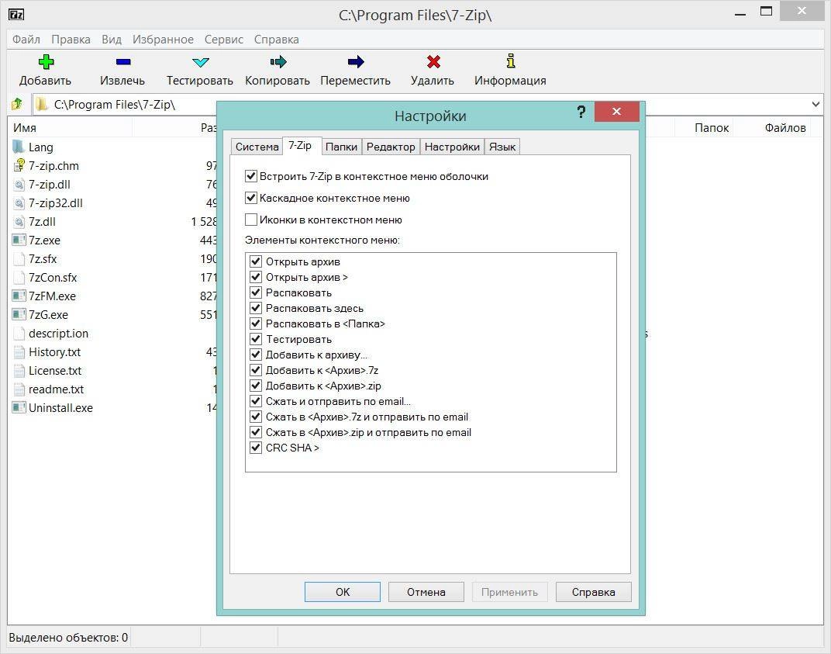Select the 7zCon.sfx file icon

click(x=19, y=278)
